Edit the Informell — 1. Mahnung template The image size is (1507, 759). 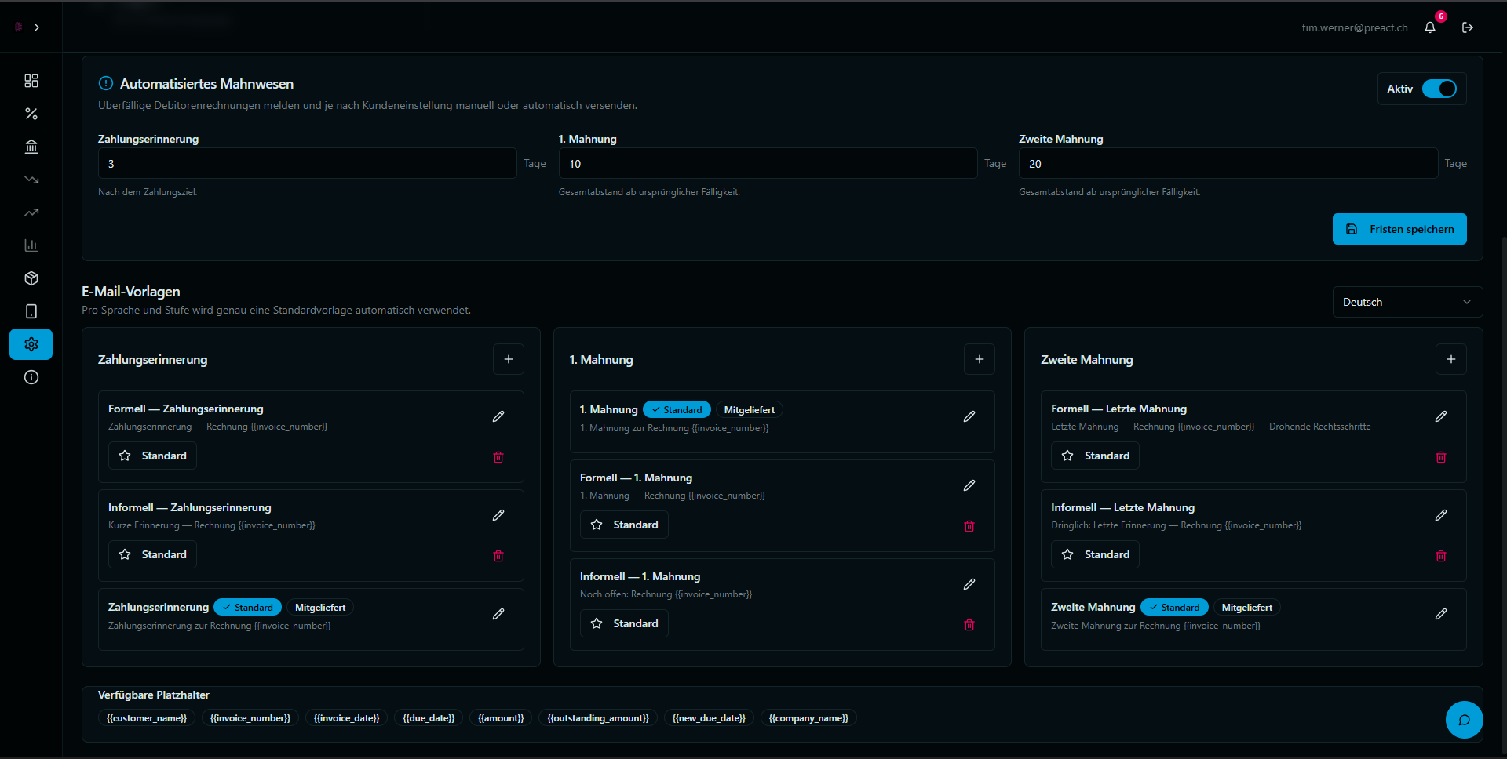point(969,584)
